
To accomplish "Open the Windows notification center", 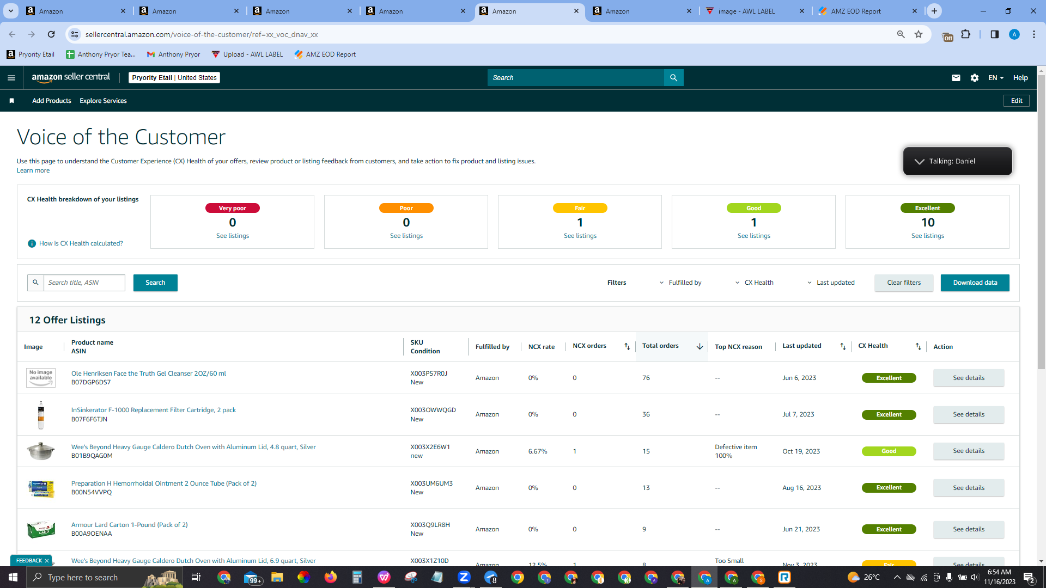I will tap(1029, 578).
